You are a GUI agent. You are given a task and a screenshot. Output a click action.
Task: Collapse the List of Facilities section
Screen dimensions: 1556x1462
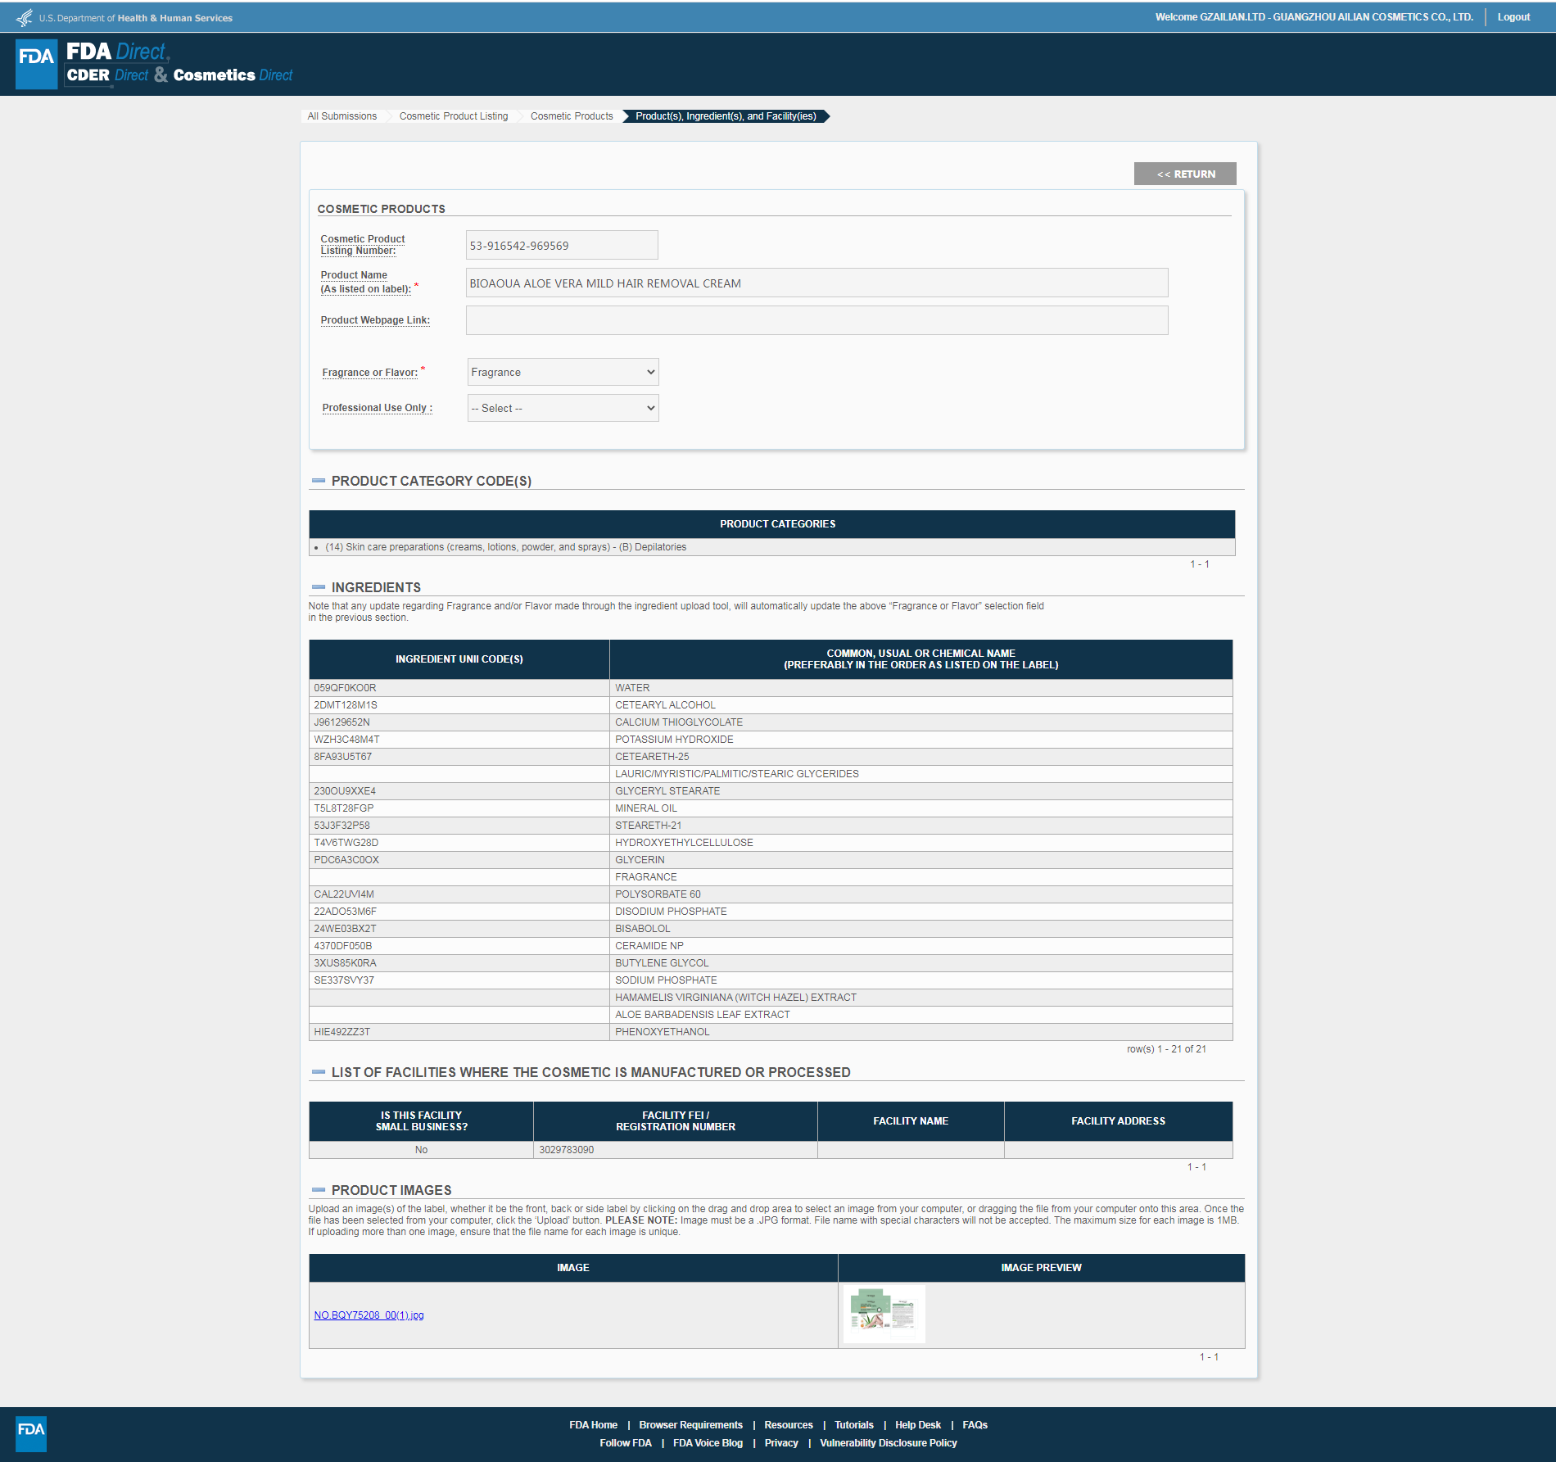[319, 1072]
